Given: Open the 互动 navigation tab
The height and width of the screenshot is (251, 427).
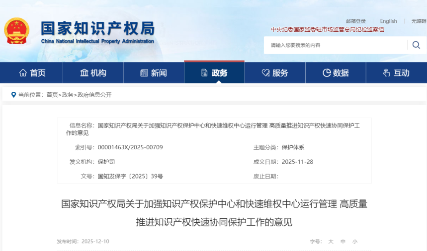Looking at the screenshot, I should (397, 73).
